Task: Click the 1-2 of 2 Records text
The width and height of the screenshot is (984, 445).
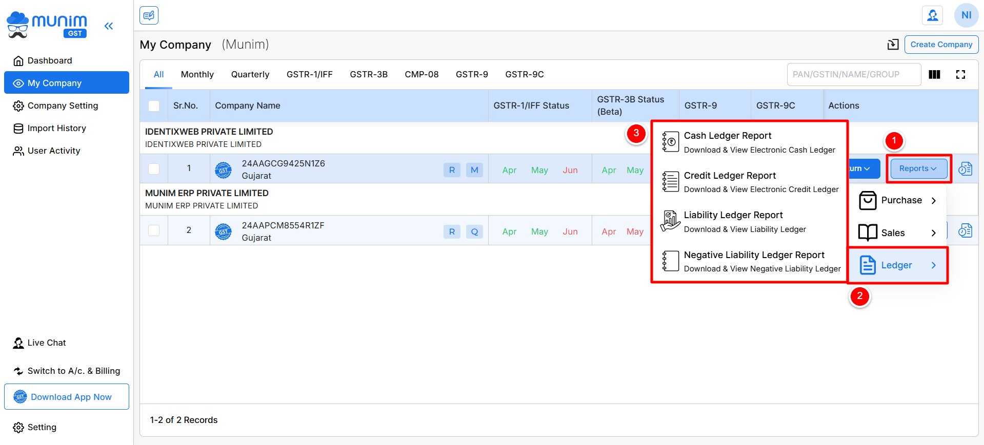Action: [184, 420]
